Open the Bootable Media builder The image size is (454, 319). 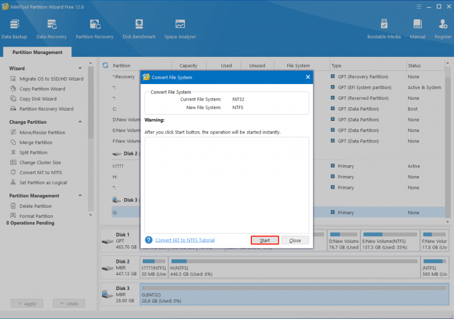pyautogui.click(x=384, y=29)
